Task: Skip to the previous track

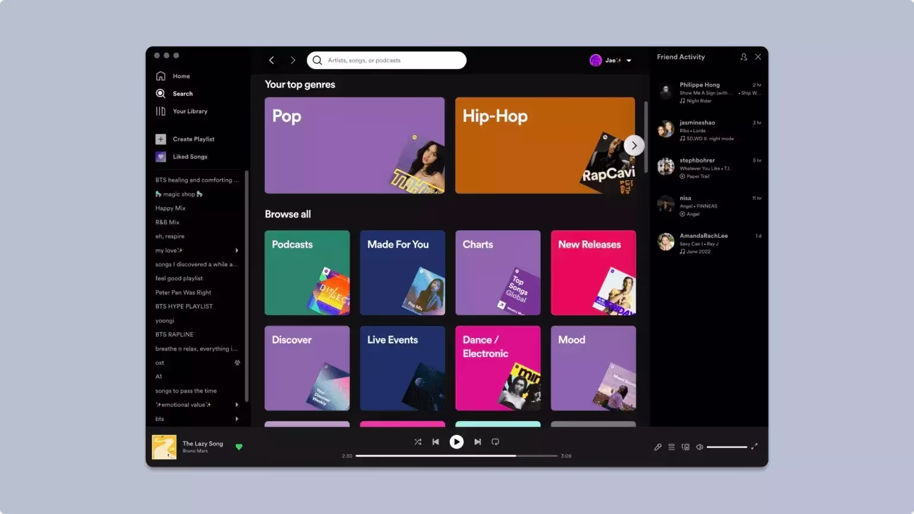Action: 436,442
